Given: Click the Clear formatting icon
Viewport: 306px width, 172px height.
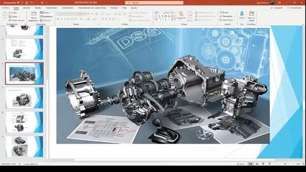Looking at the screenshot, I should [x=97, y=14].
